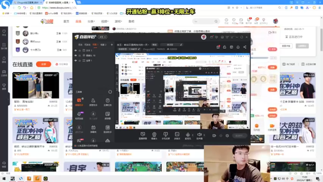323x182 pixels.
Task: Reload the browser page
Action: tap(19, 8)
